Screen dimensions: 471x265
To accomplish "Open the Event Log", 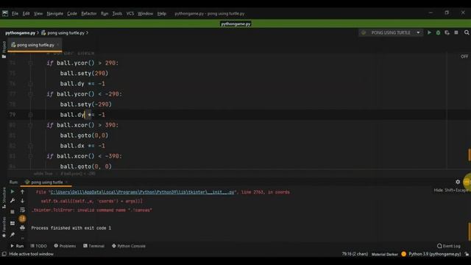I will tap(448, 246).
